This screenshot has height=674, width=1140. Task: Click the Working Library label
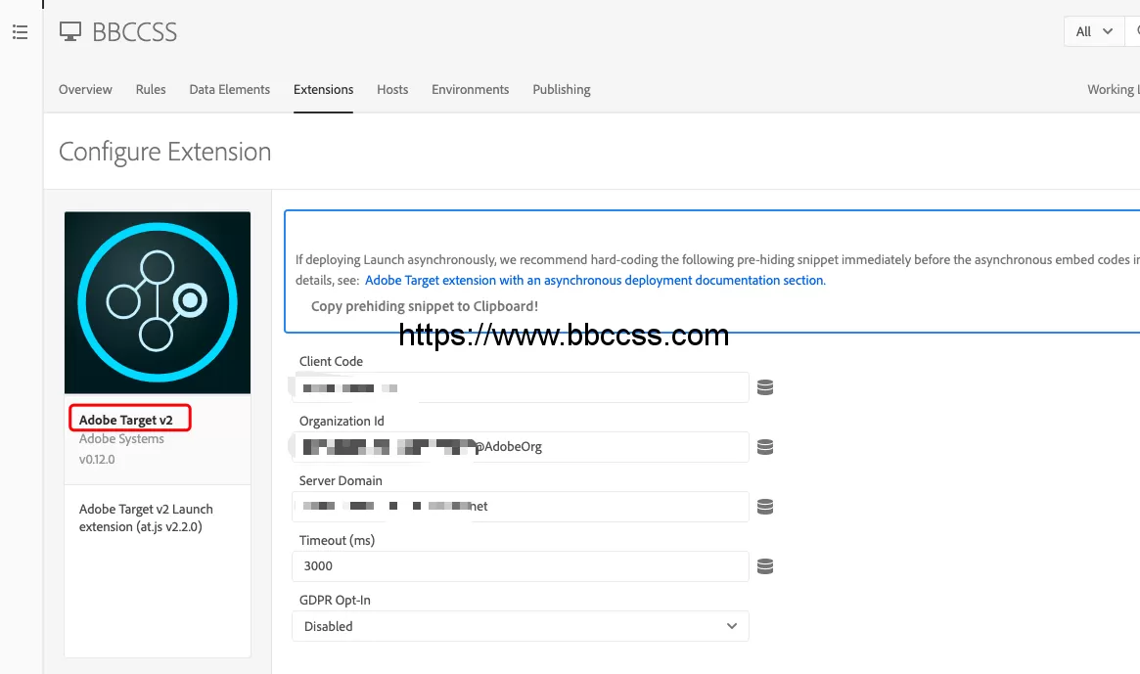coord(1114,89)
